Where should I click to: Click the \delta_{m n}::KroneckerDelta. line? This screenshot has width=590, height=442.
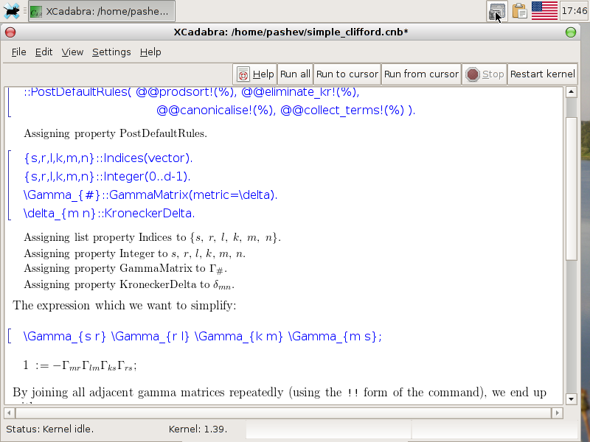tap(109, 213)
